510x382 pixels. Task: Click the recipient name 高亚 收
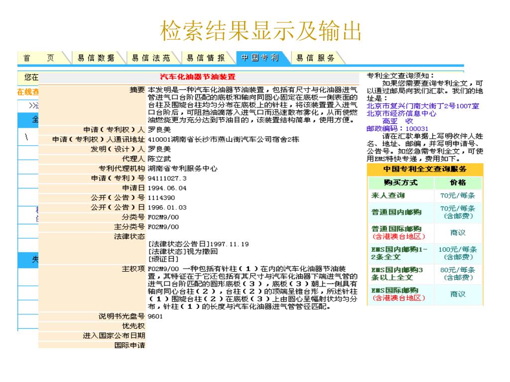pyautogui.click(x=397, y=121)
